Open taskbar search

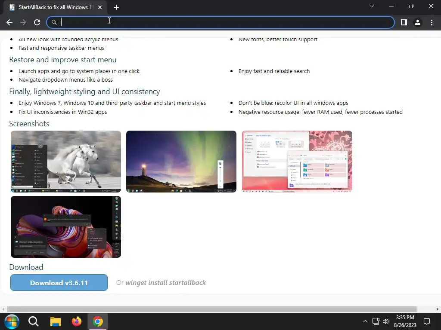(34, 321)
